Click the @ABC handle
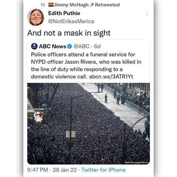The width and height of the screenshot is (177, 177). pos(81,46)
